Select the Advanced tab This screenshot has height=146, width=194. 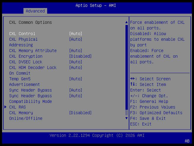[x=35, y=11]
